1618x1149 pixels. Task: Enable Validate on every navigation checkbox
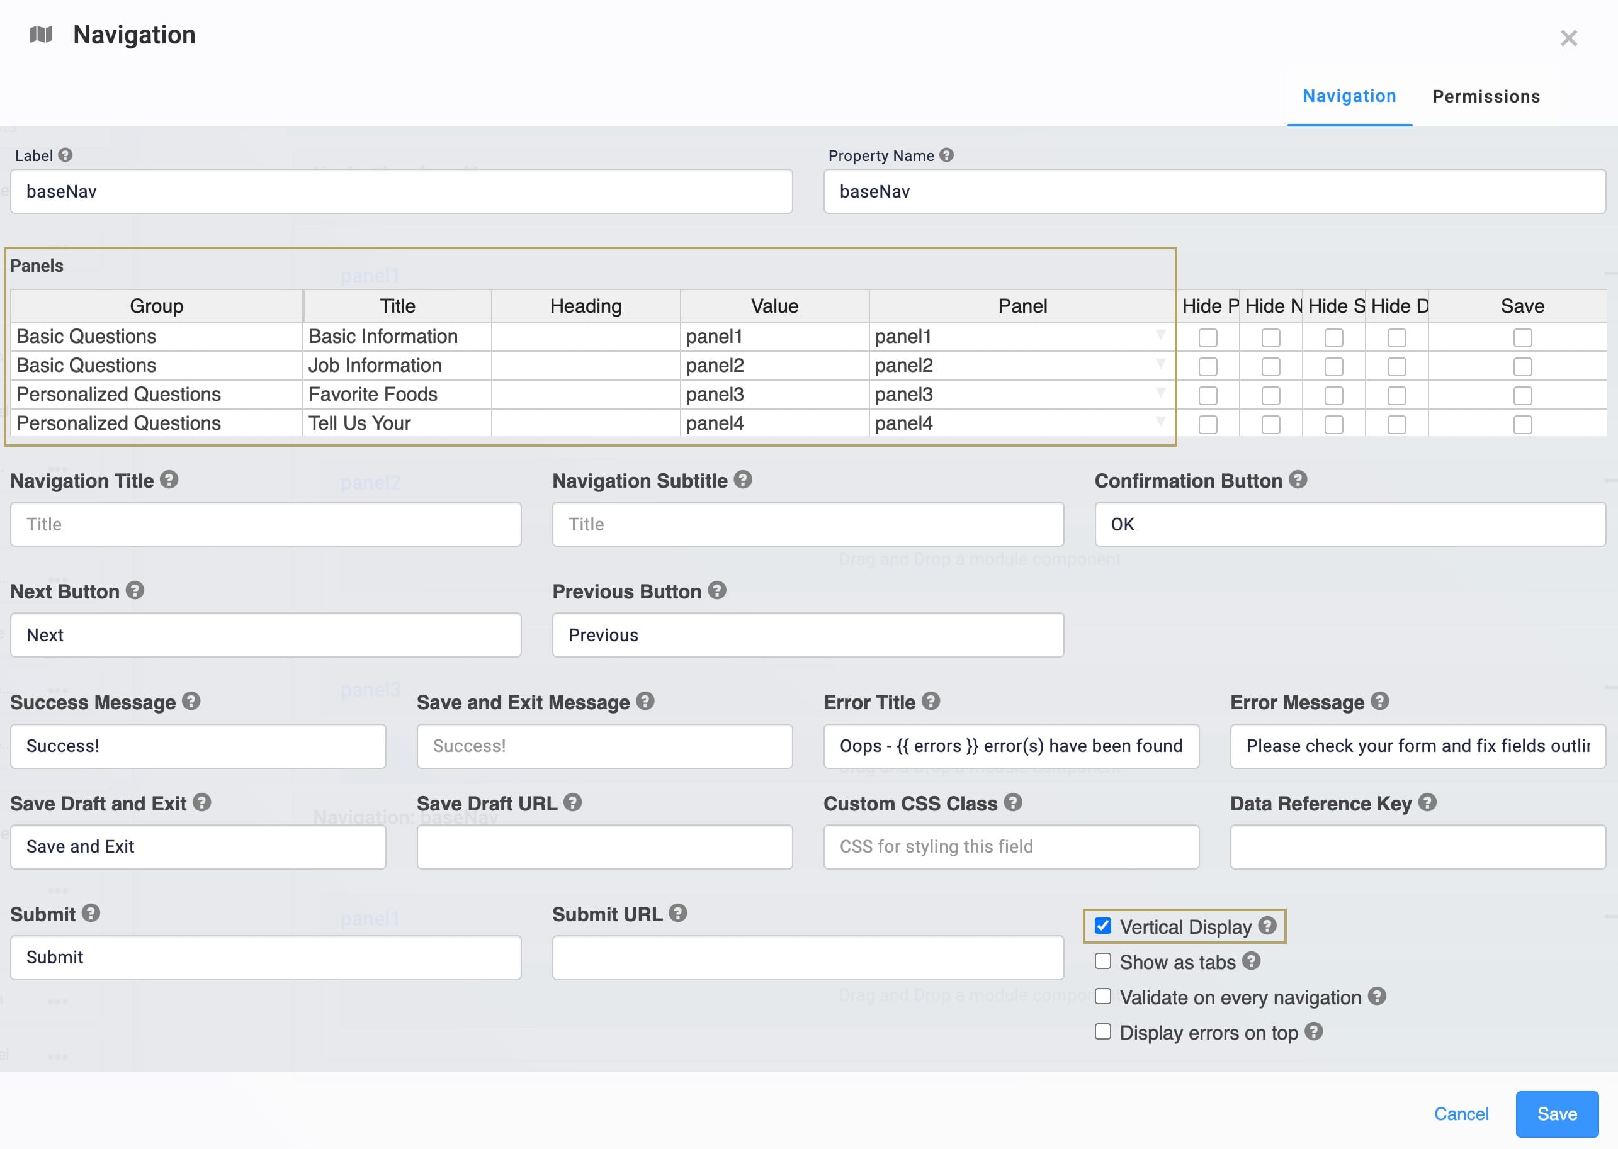(1103, 997)
